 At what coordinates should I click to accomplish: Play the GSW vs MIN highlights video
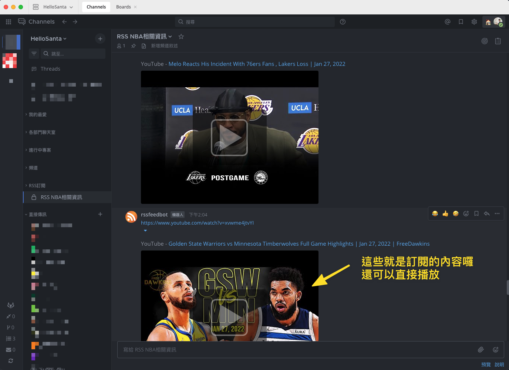[229, 317]
